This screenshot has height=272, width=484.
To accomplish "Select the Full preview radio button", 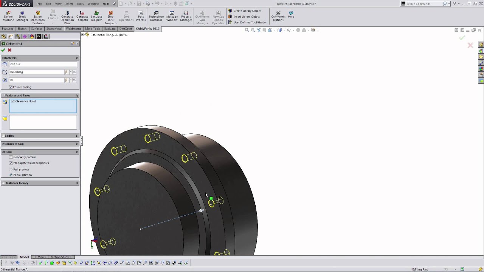I will [11, 170].
